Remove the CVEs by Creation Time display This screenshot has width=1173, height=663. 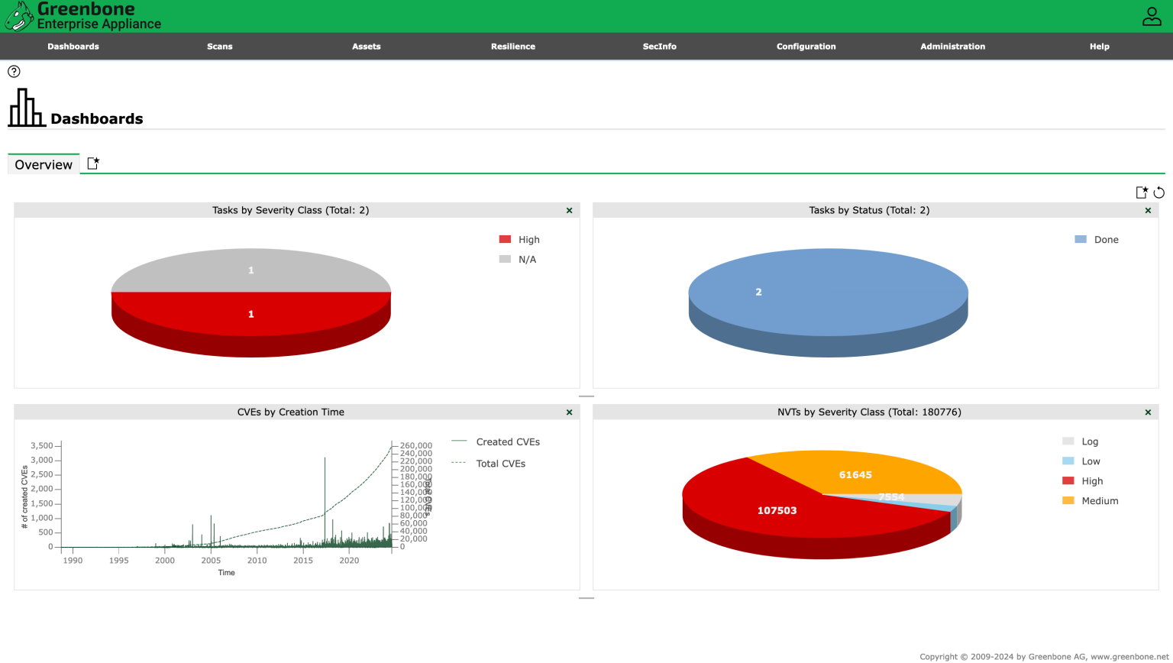[569, 412]
